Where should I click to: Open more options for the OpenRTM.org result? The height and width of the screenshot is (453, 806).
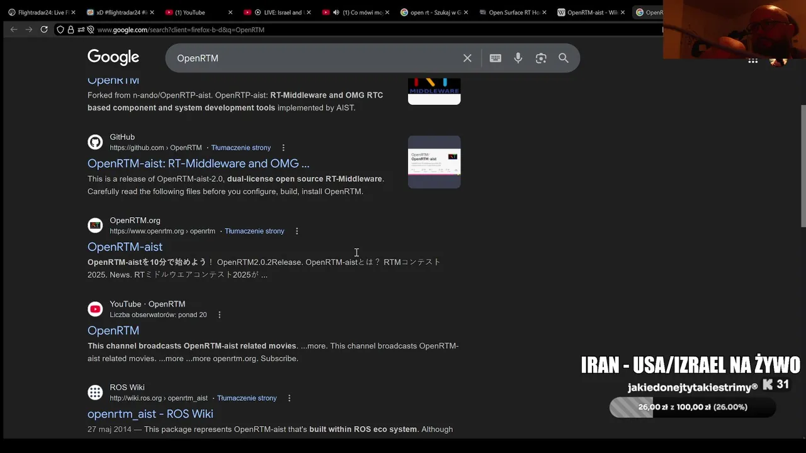(x=297, y=231)
